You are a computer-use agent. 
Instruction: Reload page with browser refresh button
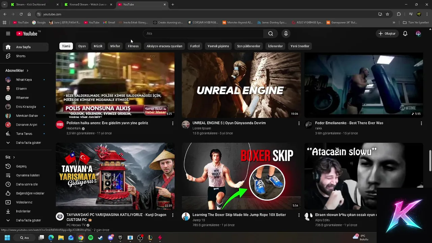coord(21,14)
